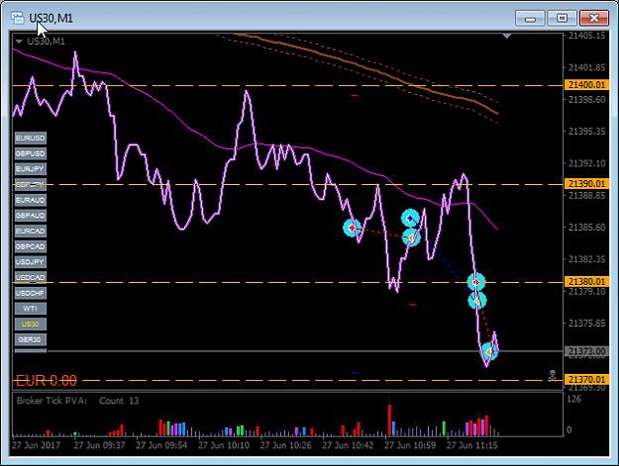The image size is (619, 466).
Task: Close the US30,M1 chart window
Action: (593, 18)
